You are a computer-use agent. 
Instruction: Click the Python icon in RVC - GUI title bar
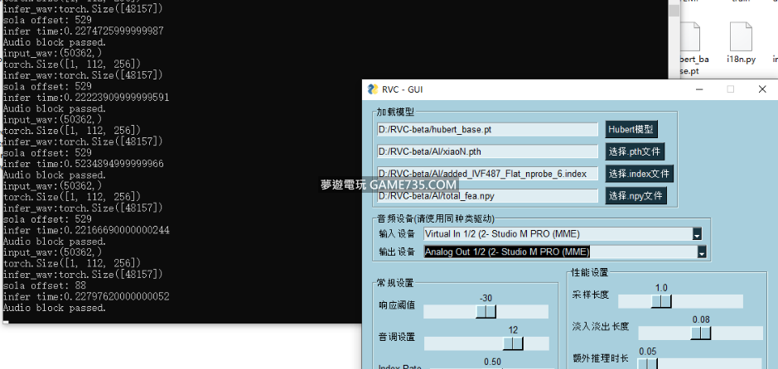pos(373,89)
